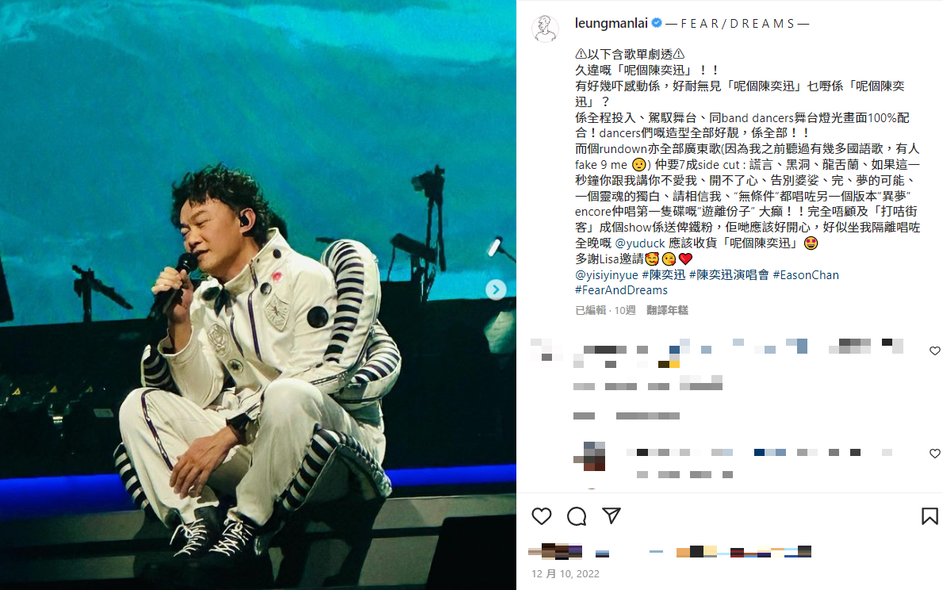The image size is (943, 590).
Task: Like the first comment heart
Action: (x=934, y=351)
